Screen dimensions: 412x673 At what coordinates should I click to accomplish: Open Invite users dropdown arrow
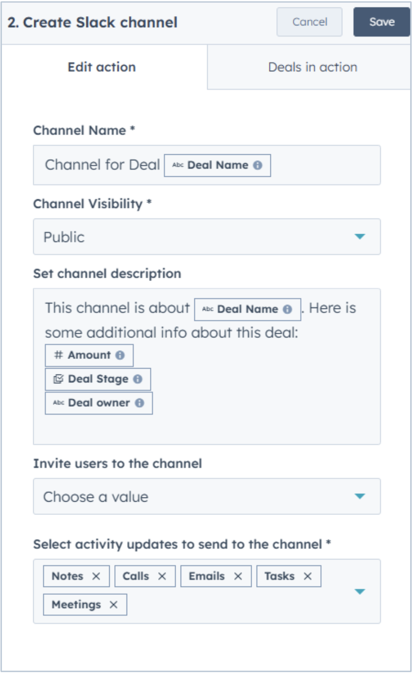tap(360, 496)
